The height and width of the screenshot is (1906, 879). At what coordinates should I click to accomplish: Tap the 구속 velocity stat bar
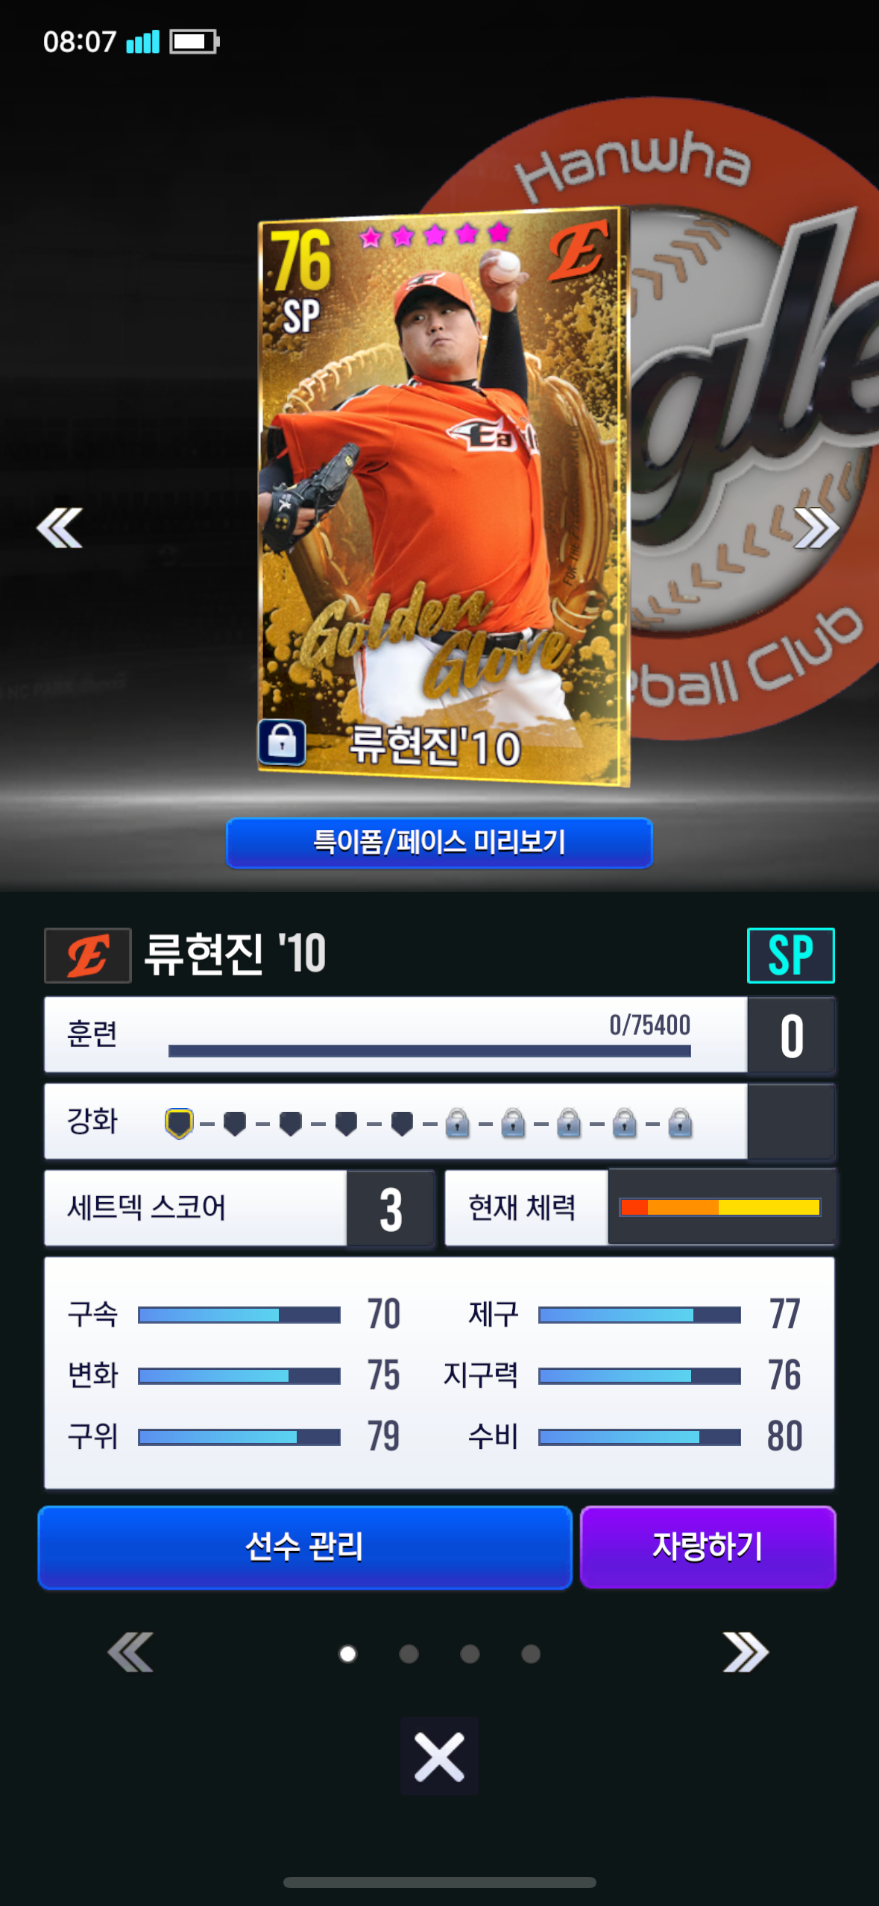coord(239,1315)
